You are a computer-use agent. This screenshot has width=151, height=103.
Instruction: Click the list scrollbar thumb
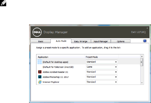pos(142,62)
